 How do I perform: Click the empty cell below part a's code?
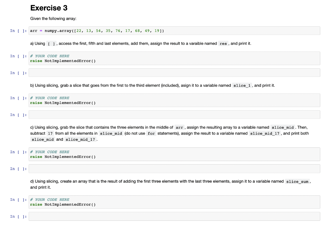click(x=174, y=73)
